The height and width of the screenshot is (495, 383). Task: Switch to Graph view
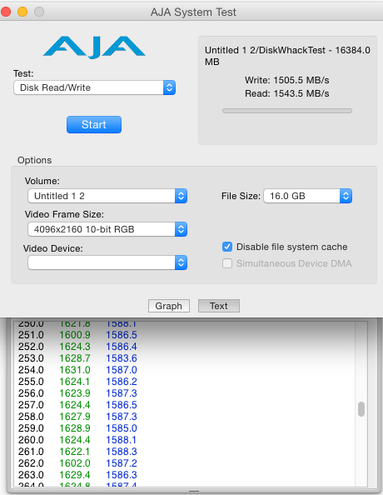point(169,306)
